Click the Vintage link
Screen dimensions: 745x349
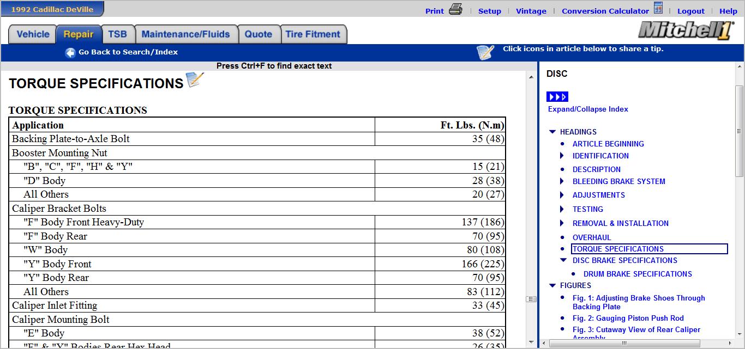[531, 11]
